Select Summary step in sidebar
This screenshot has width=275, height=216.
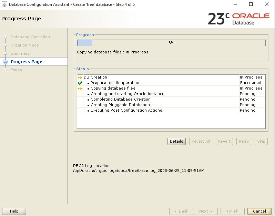click(x=20, y=53)
